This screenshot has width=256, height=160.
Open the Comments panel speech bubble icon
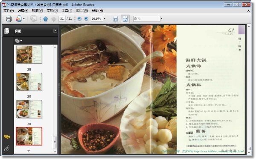pos(7,137)
